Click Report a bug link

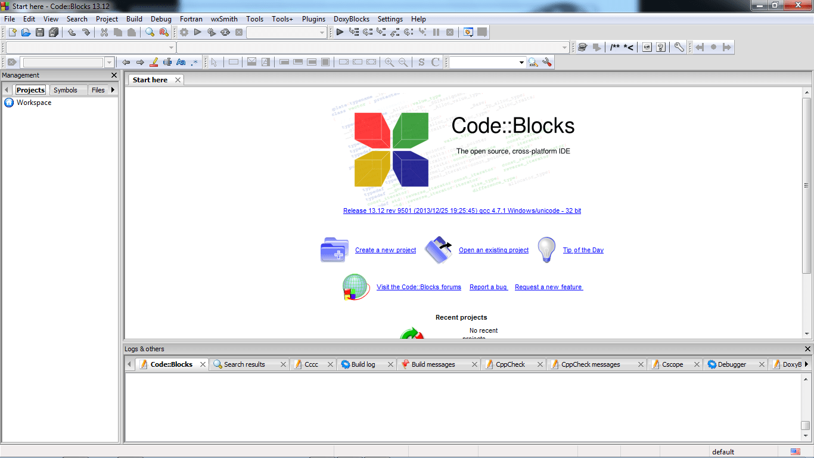[488, 287]
